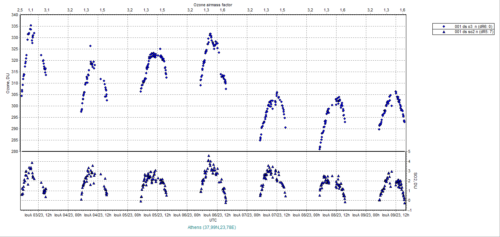Click the 'Ιουλ 05/23, 00h' time axis label
This screenshot has width=500, height=237.
click(128, 215)
